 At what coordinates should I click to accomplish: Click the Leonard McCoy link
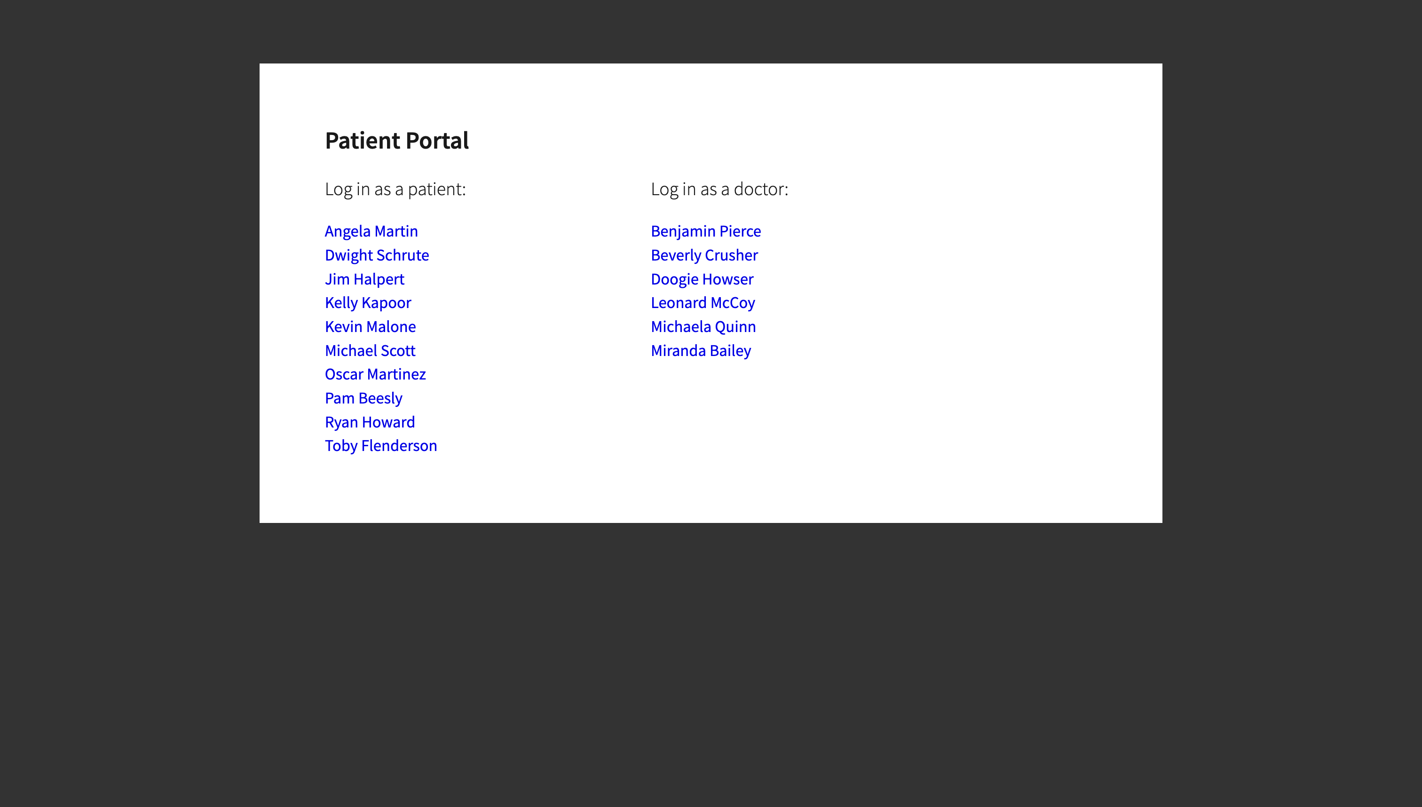(x=702, y=303)
